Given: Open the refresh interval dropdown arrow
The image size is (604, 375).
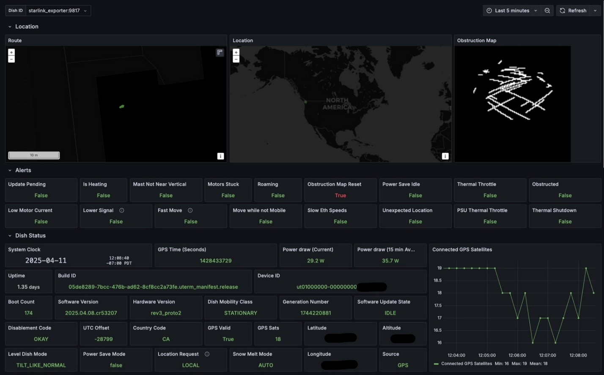Looking at the screenshot, I should coord(595,11).
